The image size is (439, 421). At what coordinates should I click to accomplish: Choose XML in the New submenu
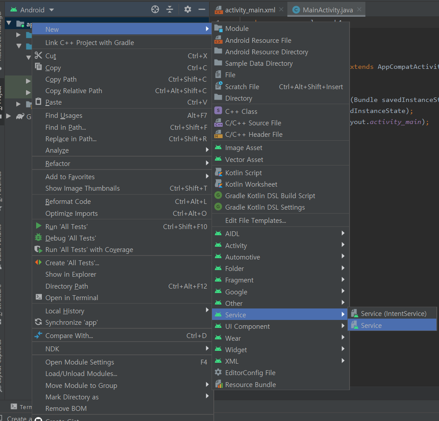coord(280,361)
